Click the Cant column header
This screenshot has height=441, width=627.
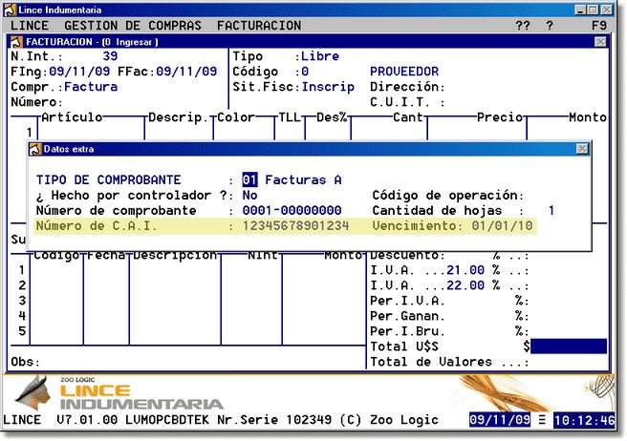408,117
